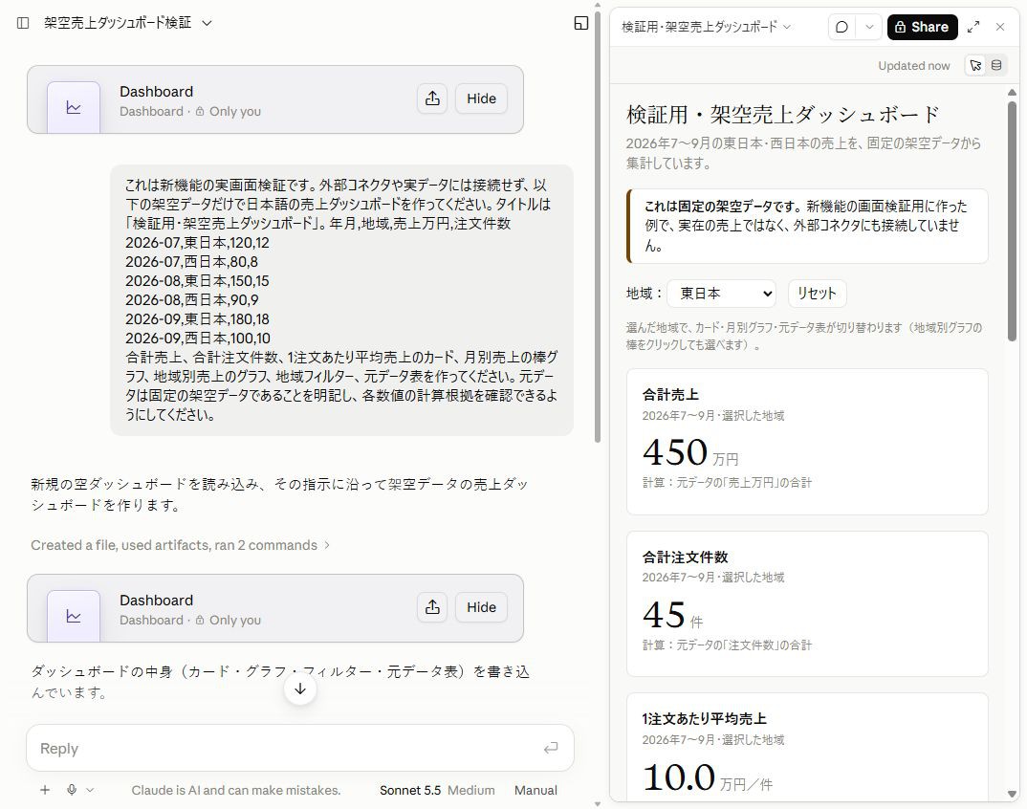Open the Sonnet 5.5 model selector

tap(410, 790)
